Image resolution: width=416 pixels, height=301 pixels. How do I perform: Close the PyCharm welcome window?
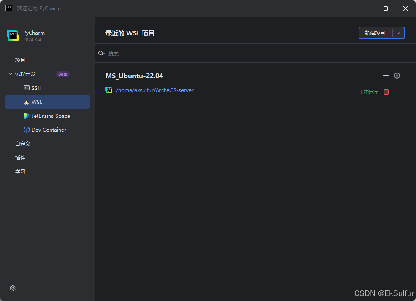point(405,8)
